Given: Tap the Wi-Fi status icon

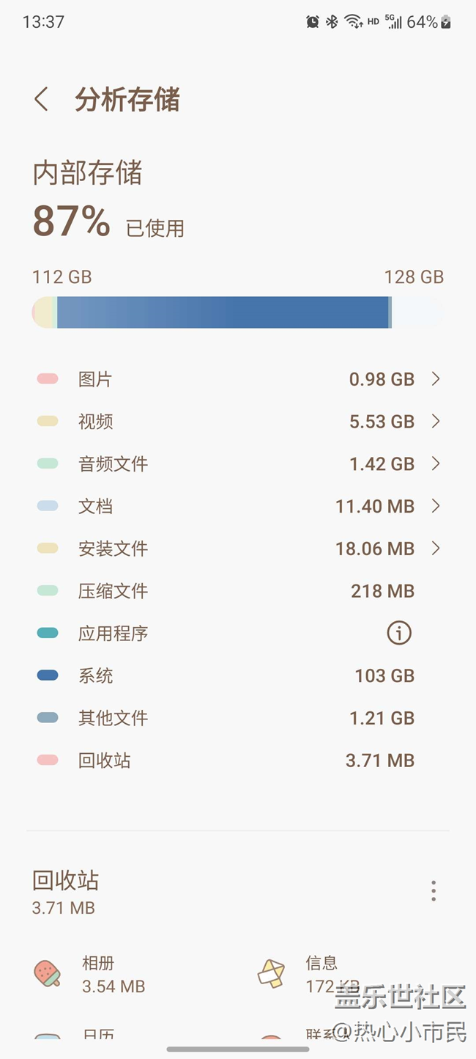Looking at the screenshot, I should [354, 22].
